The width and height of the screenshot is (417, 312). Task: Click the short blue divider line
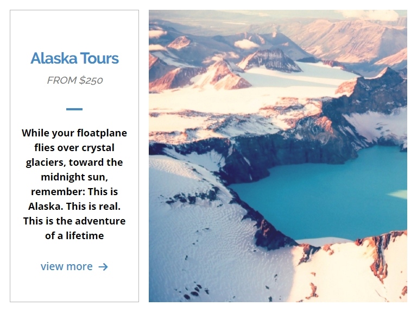(x=74, y=109)
